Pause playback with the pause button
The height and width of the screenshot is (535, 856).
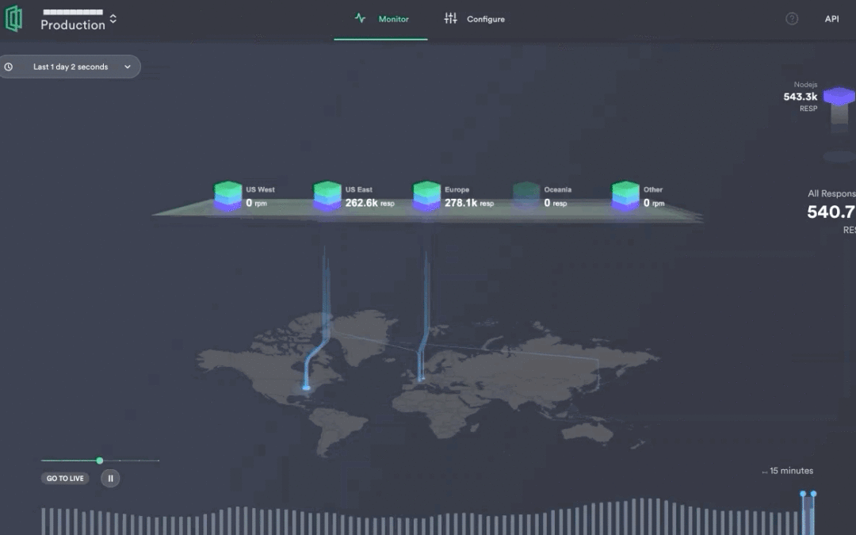click(110, 478)
